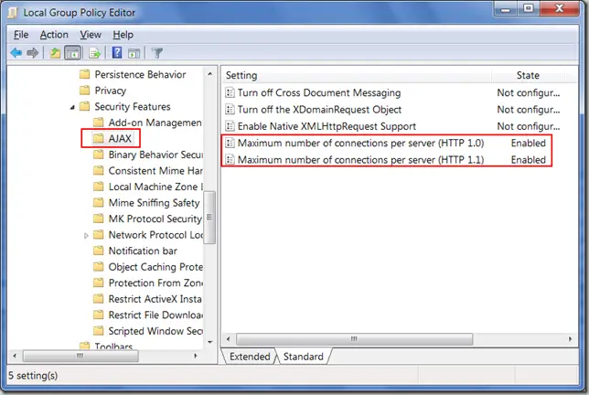589x395 pixels.
Task: Select 'Enable Native XMLHttpRequest Support' setting
Action: point(327,126)
